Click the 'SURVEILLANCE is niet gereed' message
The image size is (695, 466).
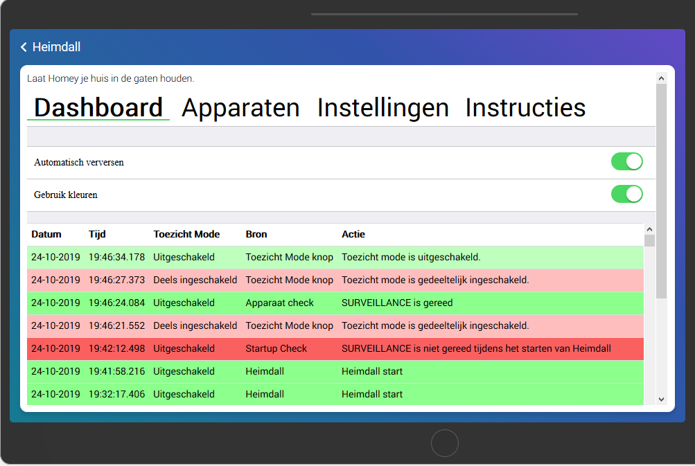[x=476, y=348]
